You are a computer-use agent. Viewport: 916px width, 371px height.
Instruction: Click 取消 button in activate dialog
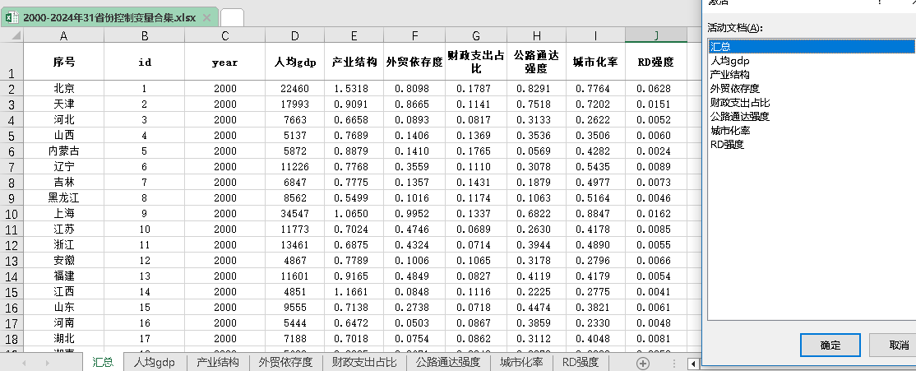tap(896, 345)
